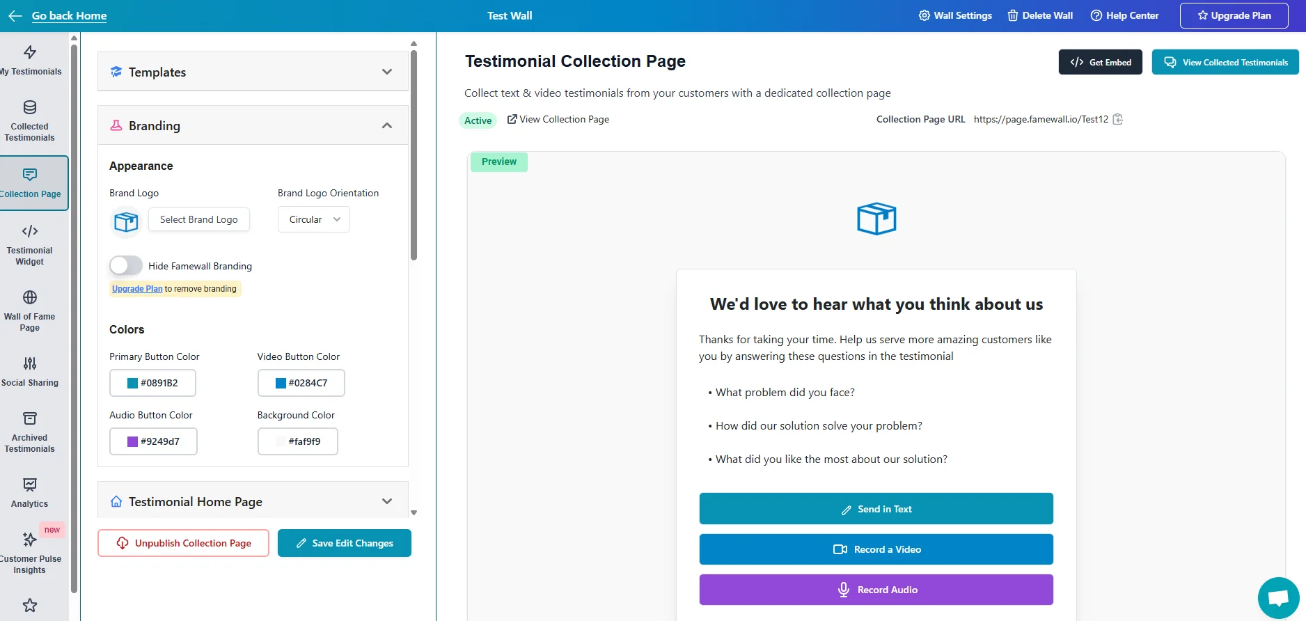Open Social Sharing settings in sidebar
Viewport: 1306px width, 621px height.
[30, 372]
